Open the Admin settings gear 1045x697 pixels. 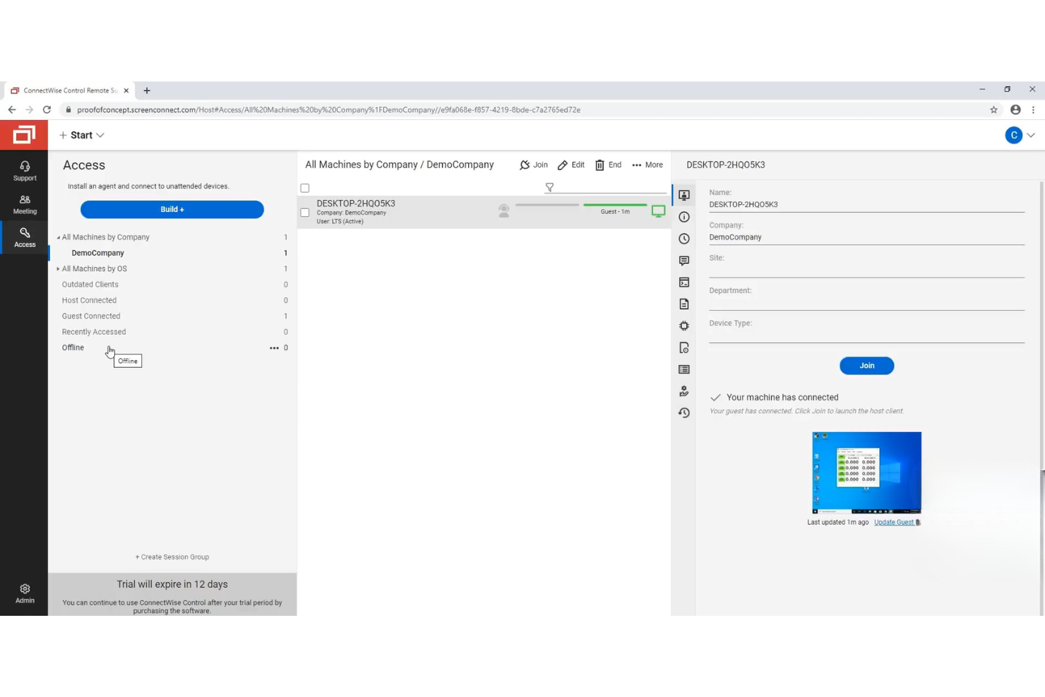25,593
